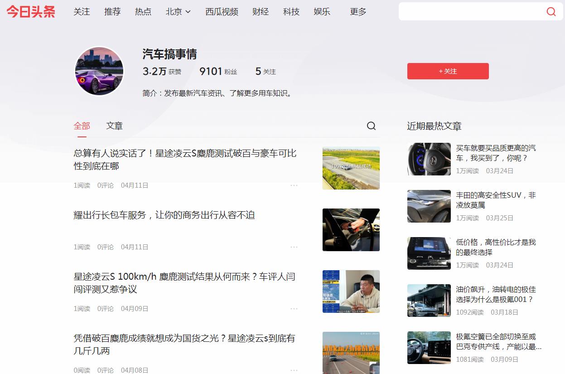565x374 pixels.
Task: Click 0评论 under 耀出行长包车服务 article
Action: 106,247
